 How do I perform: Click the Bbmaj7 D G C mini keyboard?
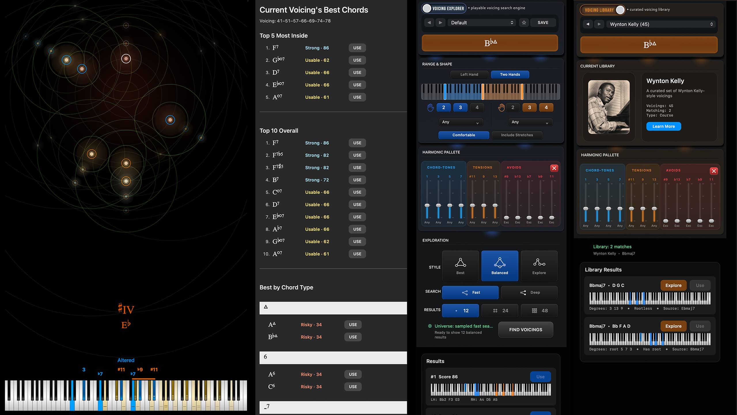[x=650, y=298]
